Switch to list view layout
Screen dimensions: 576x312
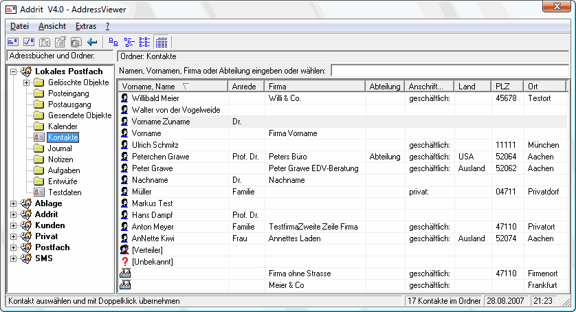click(145, 42)
